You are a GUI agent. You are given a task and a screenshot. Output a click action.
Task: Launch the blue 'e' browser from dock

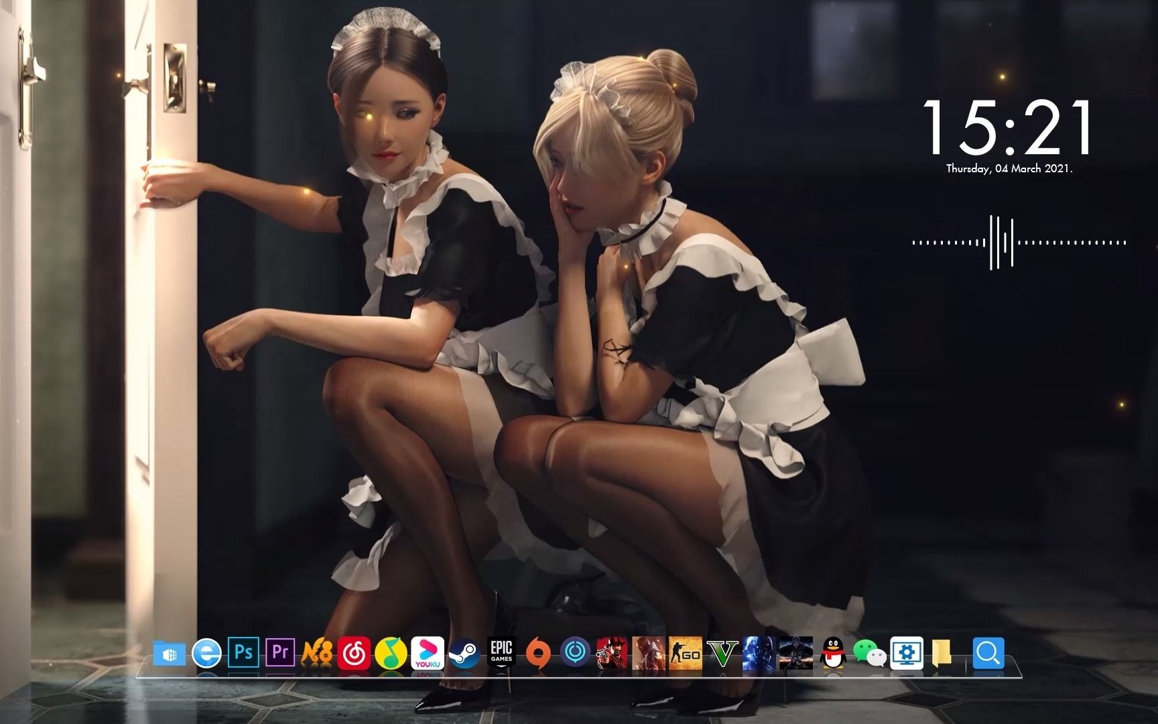[x=206, y=653]
